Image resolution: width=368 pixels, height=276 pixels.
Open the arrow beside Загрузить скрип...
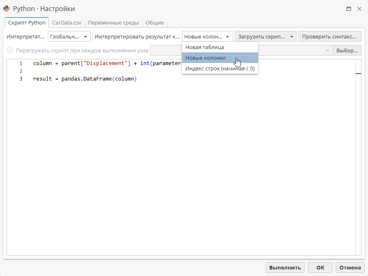[292, 36]
